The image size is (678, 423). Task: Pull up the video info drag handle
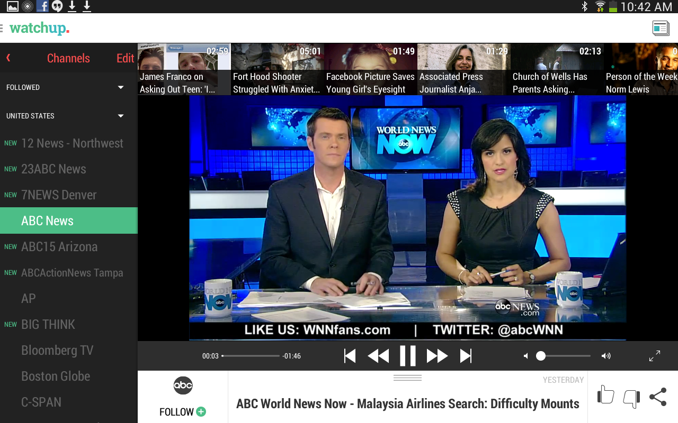click(407, 378)
